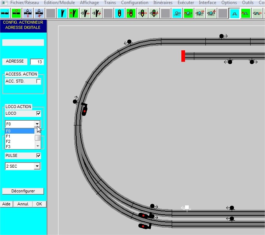Click the sensor link tool with red arrow

tap(200, 13)
